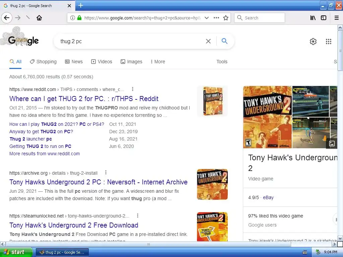Screen dimensions: 343x257
Task: Open the large Tony Hawk's Underground 2 cover image
Action: coord(267,117)
